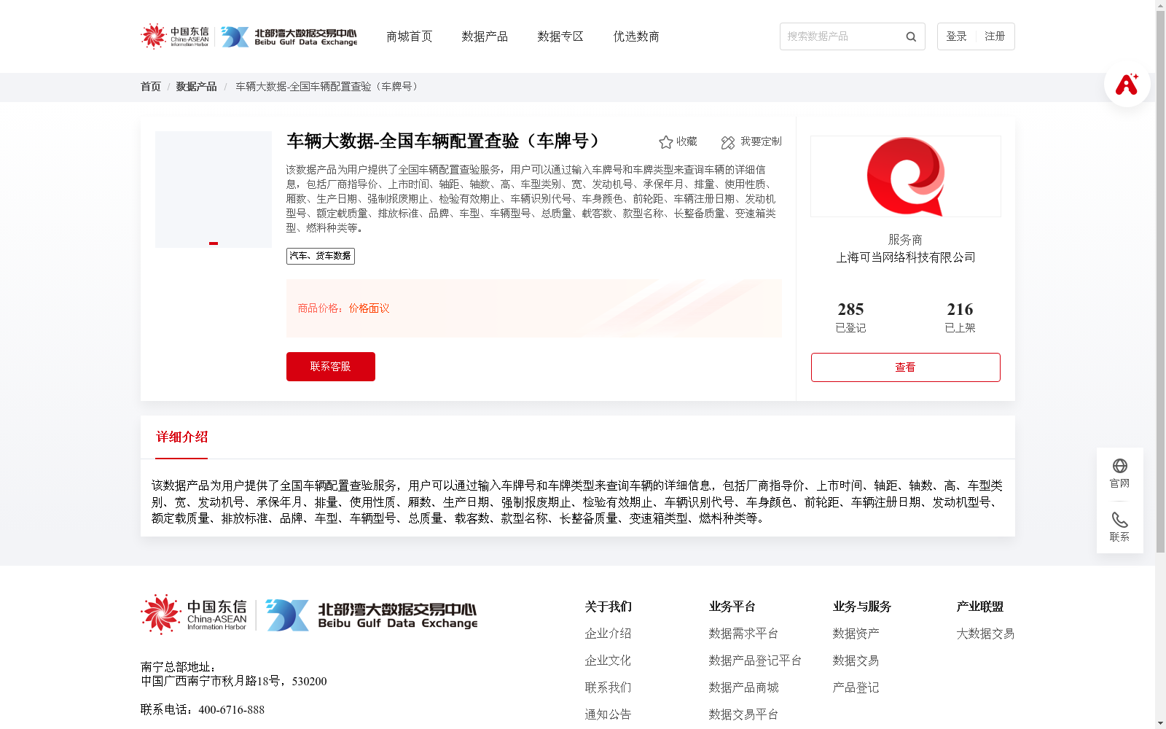Click the 注册 link

click(x=995, y=36)
